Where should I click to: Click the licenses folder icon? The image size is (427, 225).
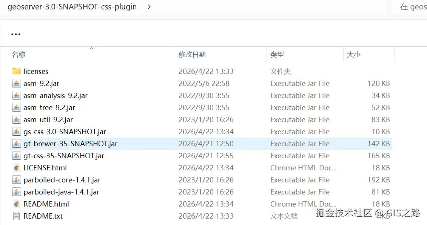tap(16, 71)
